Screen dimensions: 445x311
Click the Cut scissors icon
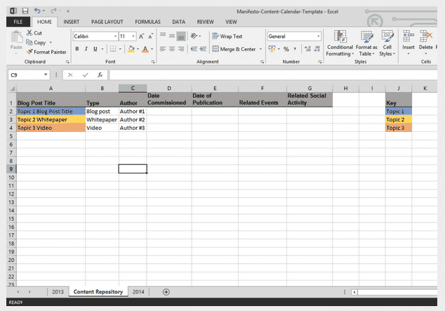tap(29, 33)
